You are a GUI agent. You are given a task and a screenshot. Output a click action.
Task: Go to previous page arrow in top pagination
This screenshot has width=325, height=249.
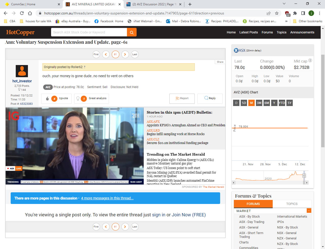(x=106, y=54)
